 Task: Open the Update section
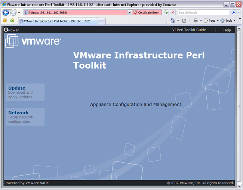(x=17, y=88)
